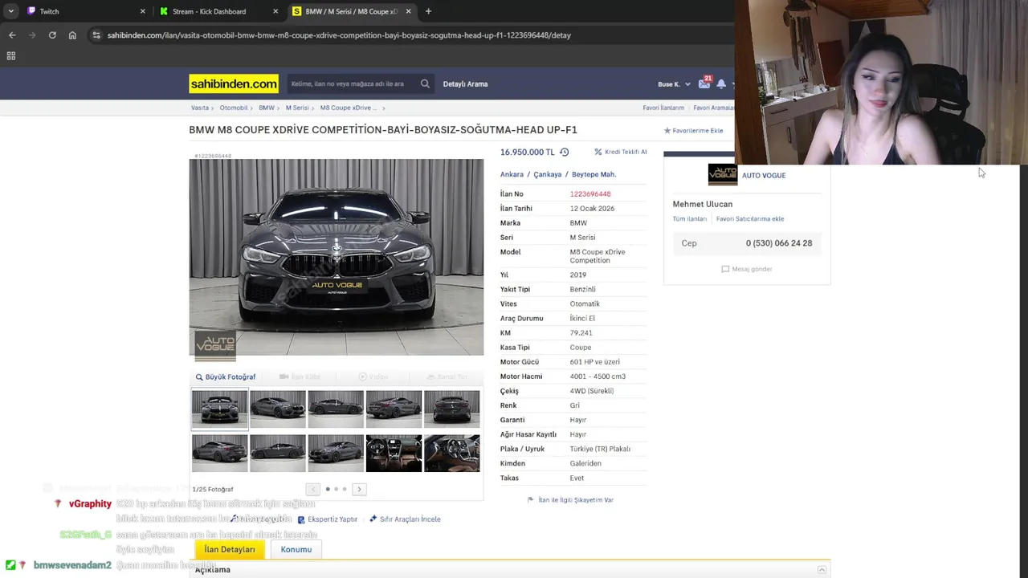Select the interior dashboard thumbnail
The image size is (1028, 578).
coord(394,453)
